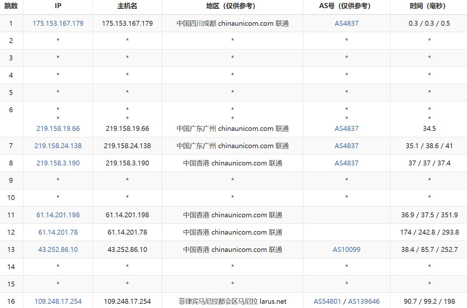Click the 主机名 column header
The height and width of the screenshot is (308, 467).
[x=127, y=6]
